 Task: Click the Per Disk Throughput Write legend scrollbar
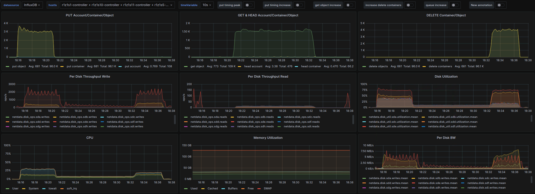tap(175, 120)
